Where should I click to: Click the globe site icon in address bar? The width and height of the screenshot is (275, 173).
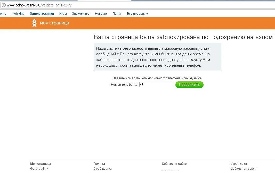coord(4,5)
